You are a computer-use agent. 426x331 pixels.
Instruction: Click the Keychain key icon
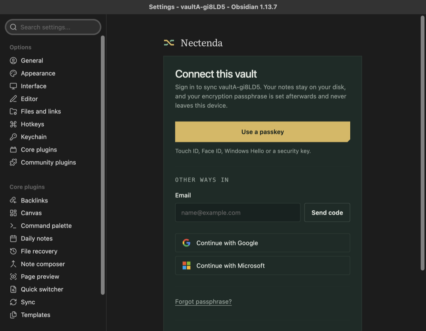[13, 137]
